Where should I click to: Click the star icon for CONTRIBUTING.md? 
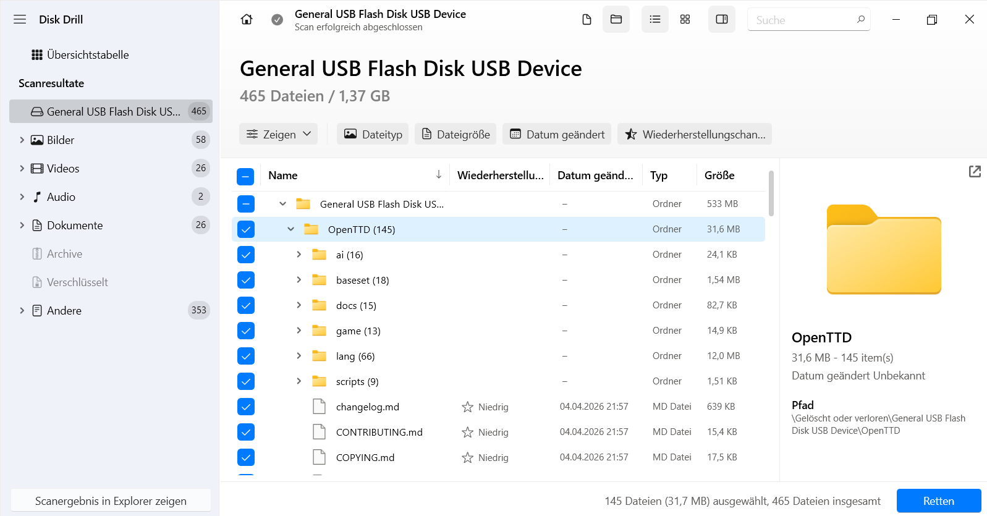[x=467, y=432]
